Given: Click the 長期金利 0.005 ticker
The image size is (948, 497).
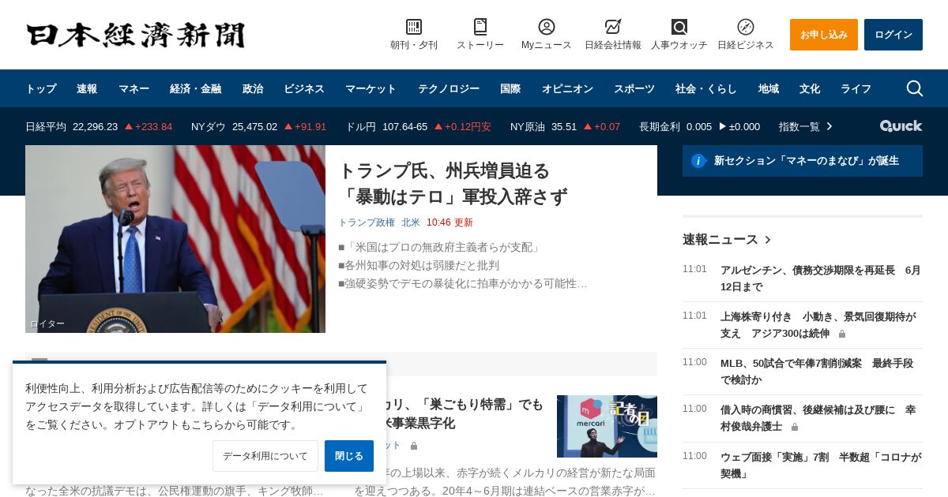Looking at the screenshot, I should 699,126.
